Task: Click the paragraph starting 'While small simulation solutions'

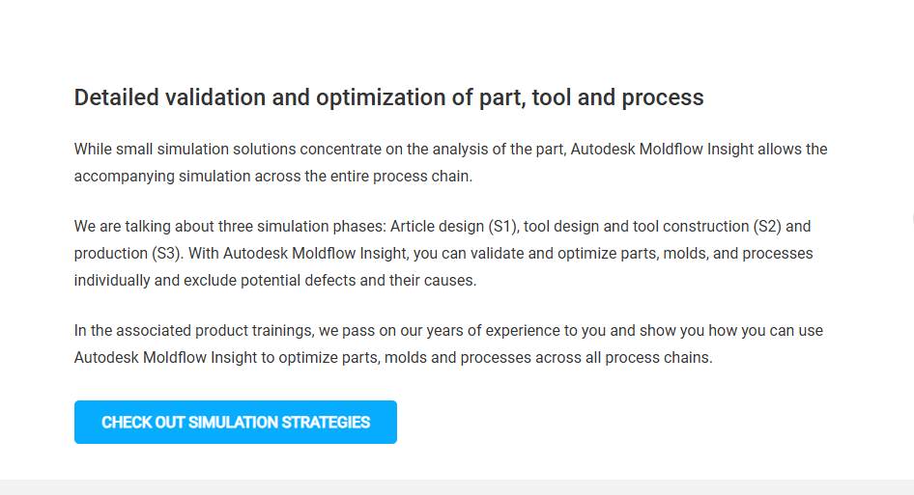Action: 450,163
